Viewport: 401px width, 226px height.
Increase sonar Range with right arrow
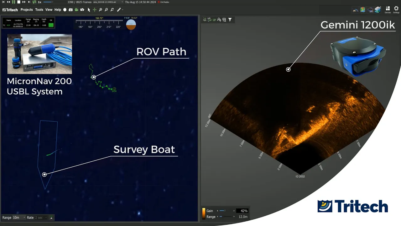pos(234,217)
